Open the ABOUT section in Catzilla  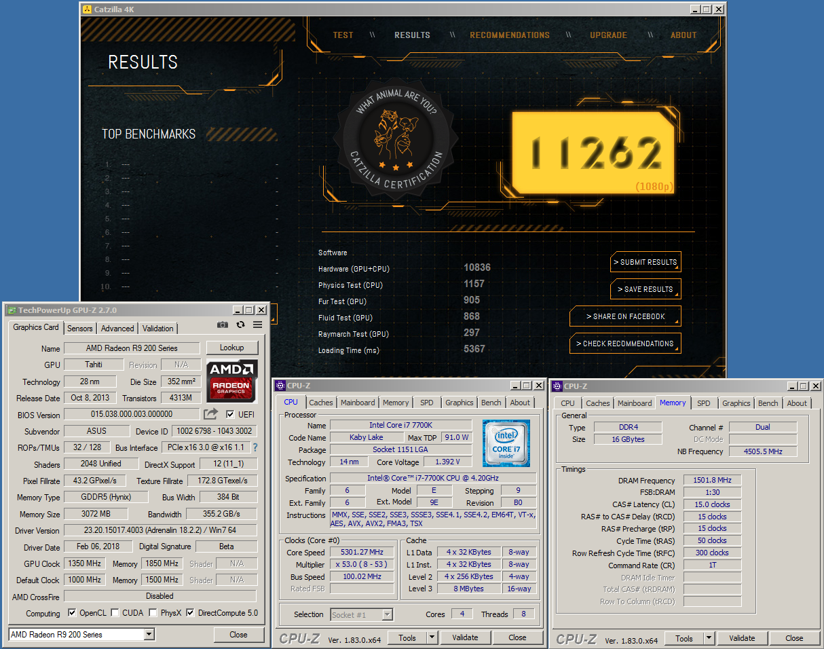pos(683,35)
